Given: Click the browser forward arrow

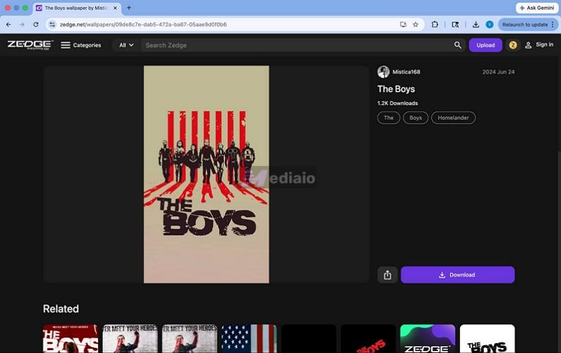Looking at the screenshot, I should tap(22, 25).
